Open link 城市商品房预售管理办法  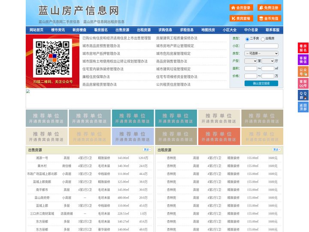coord(101,46)
